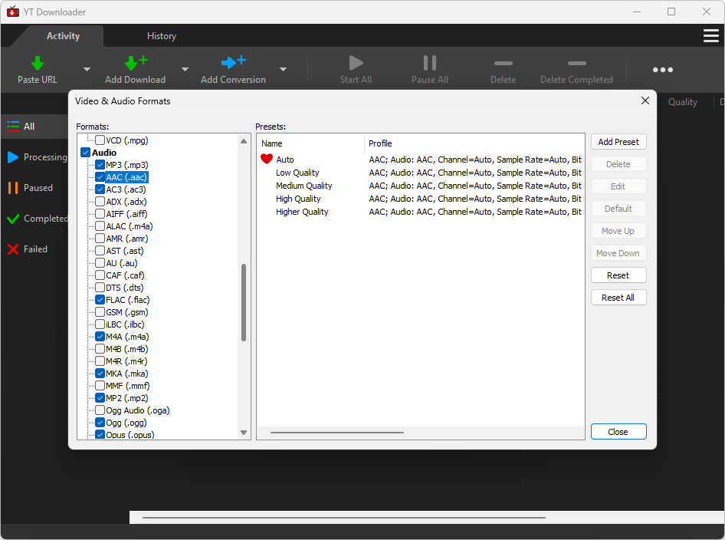Click the Pause All icon
This screenshot has height=540, width=725.
click(429, 63)
